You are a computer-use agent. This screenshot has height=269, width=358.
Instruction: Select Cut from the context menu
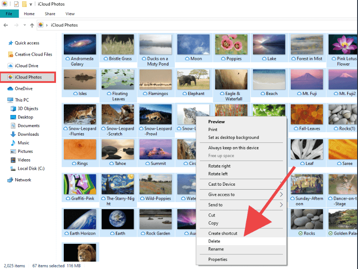[x=241, y=215]
